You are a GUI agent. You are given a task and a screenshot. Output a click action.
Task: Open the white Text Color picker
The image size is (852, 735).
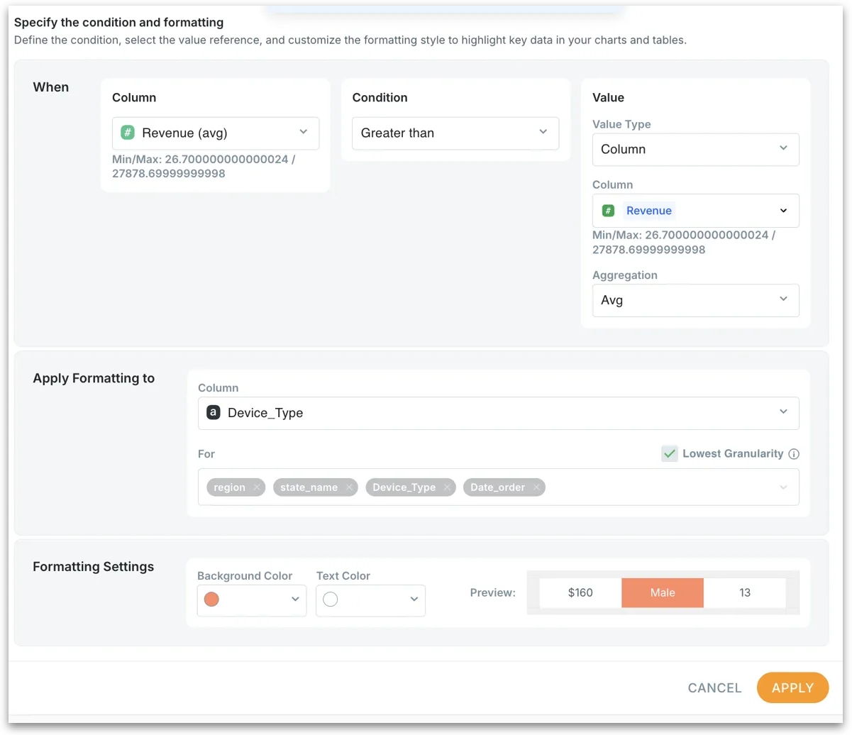(x=370, y=600)
